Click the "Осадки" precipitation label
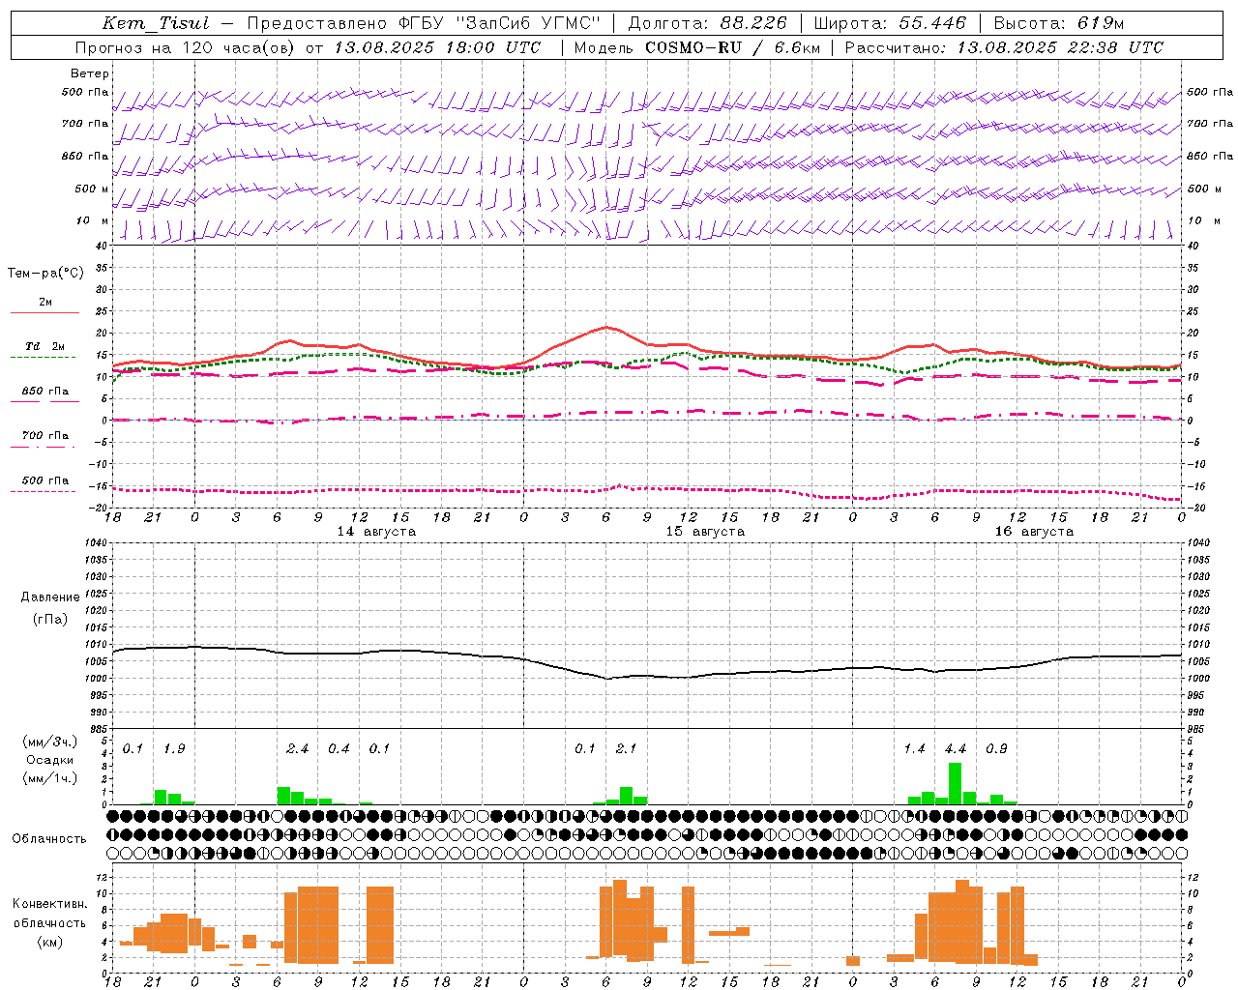 point(49,760)
